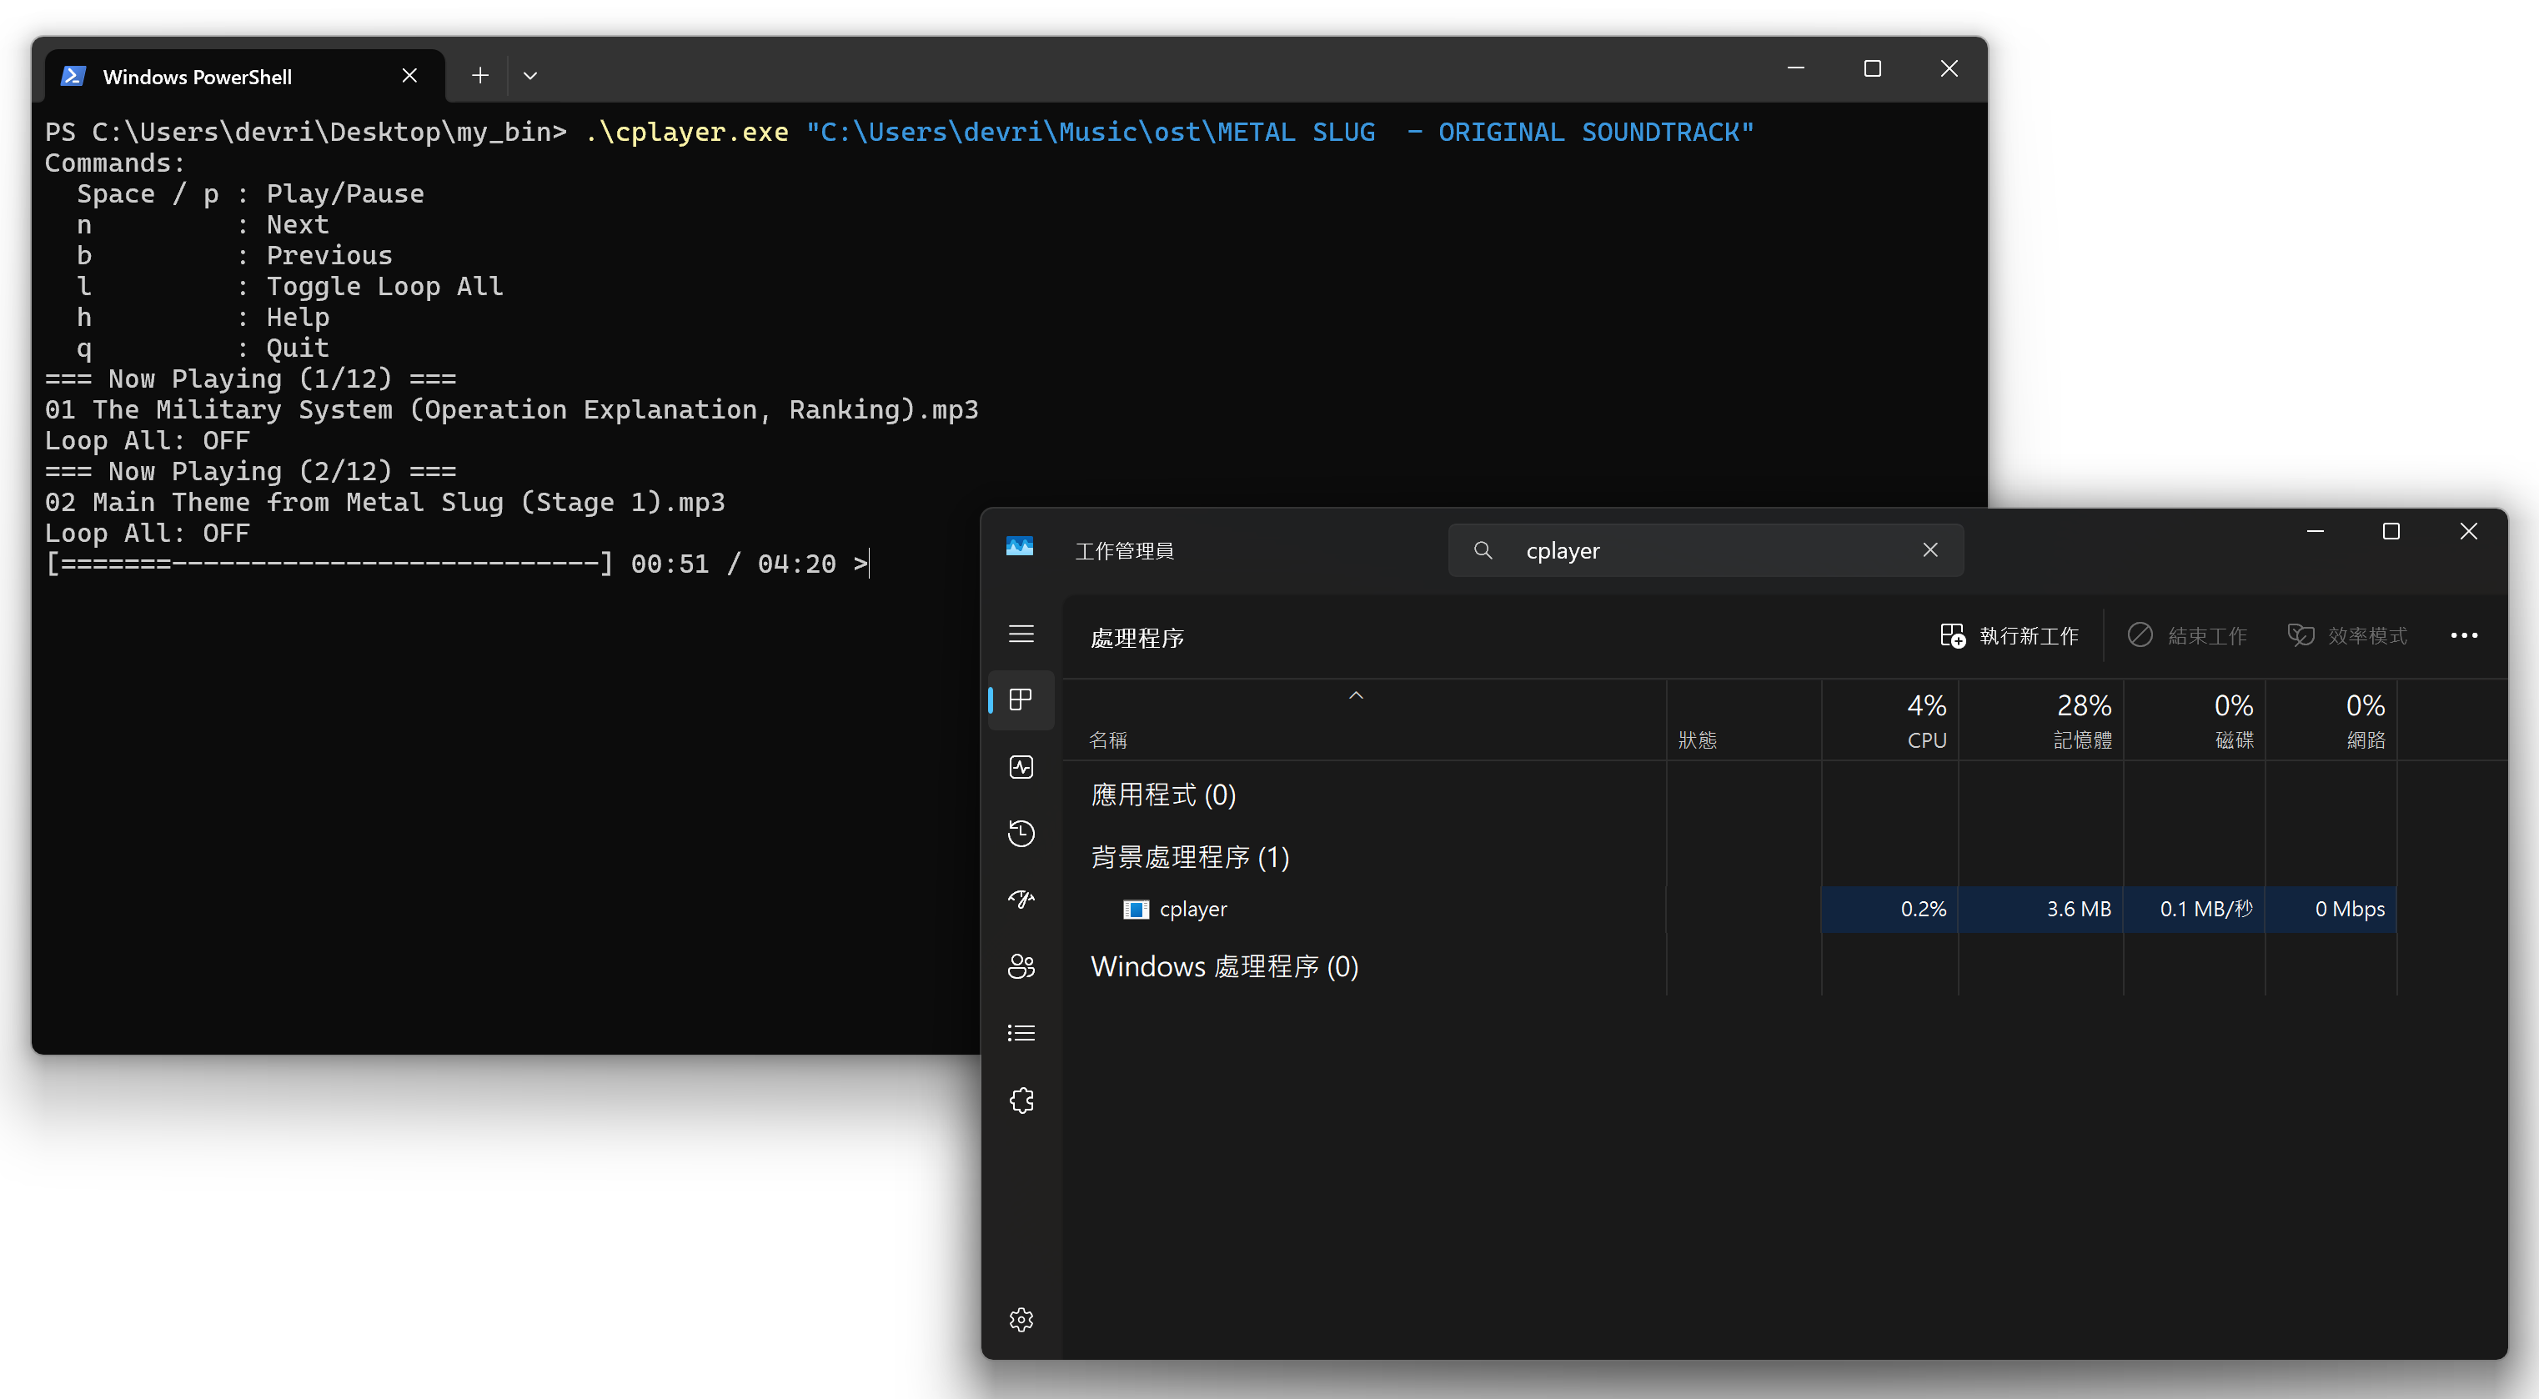
Task: Select the cplayer process row
Action: pyautogui.click(x=1192, y=909)
